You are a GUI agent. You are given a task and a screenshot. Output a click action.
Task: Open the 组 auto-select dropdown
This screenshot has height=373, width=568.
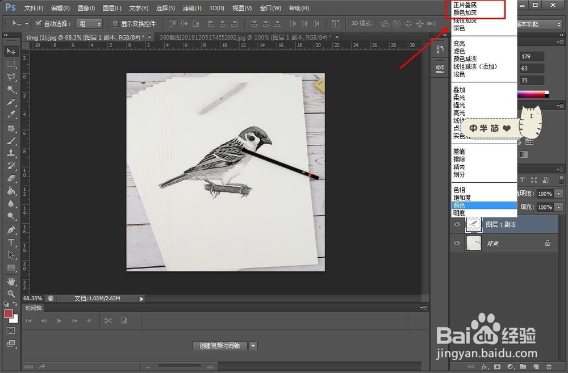click(x=89, y=24)
